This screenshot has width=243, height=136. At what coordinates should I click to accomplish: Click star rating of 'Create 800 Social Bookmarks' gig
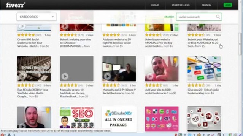click(26, 35)
